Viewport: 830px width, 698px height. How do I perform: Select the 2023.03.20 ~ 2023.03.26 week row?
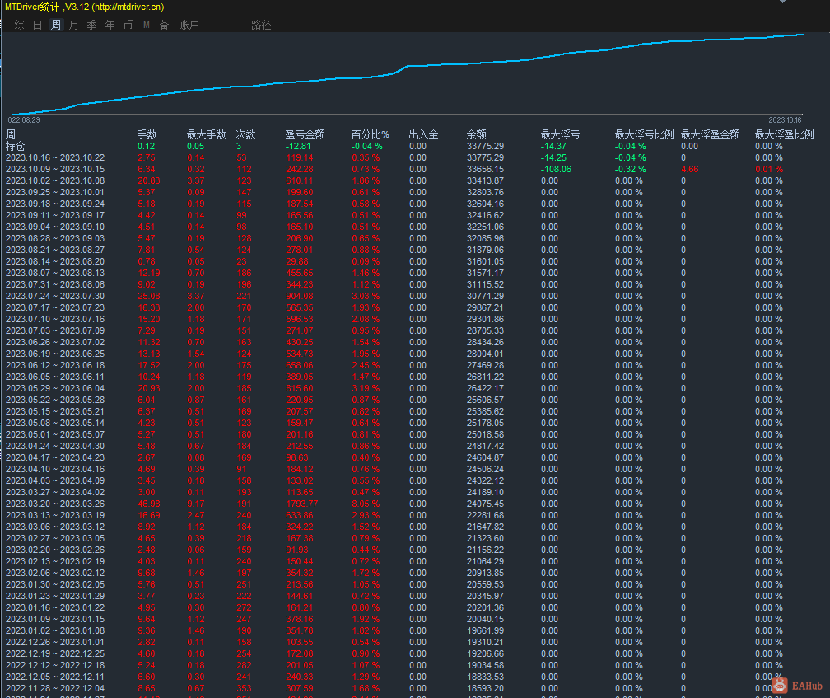click(x=55, y=504)
